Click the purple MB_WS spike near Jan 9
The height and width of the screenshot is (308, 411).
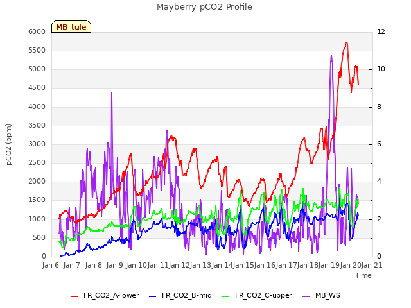(112, 92)
